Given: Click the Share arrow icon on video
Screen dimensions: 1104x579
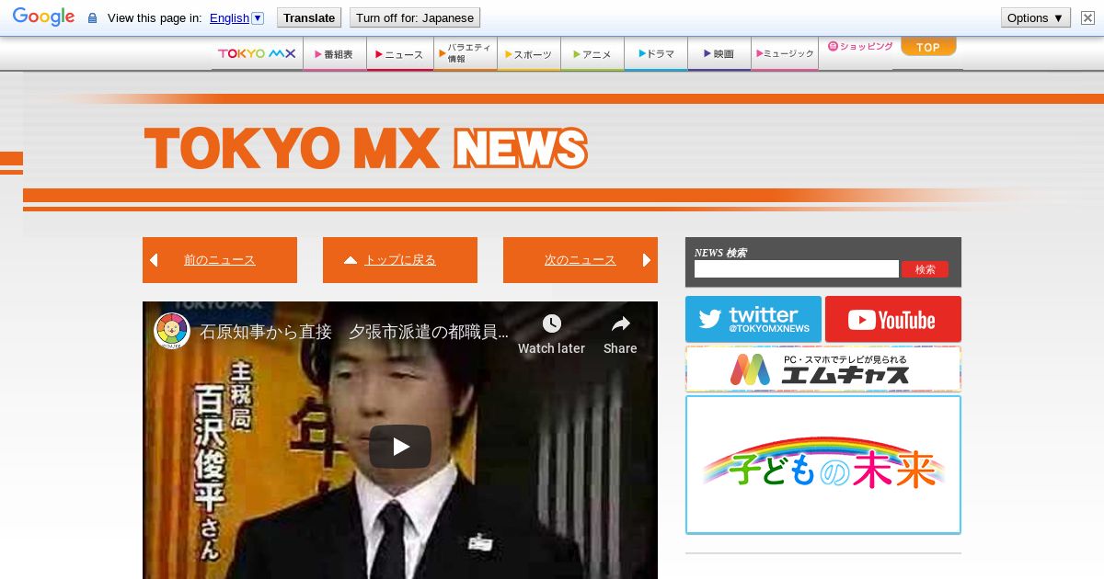Looking at the screenshot, I should (620, 324).
